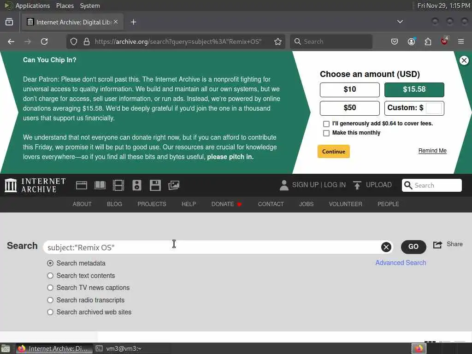Open Save to Pocket icon
The image size is (472, 354).
click(395, 41)
